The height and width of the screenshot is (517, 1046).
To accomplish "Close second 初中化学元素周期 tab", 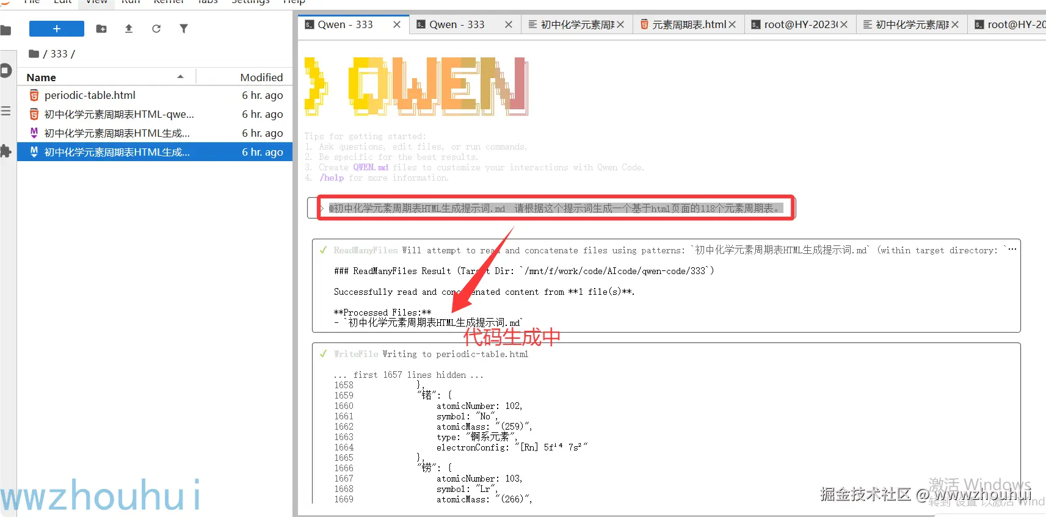I will click(955, 24).
